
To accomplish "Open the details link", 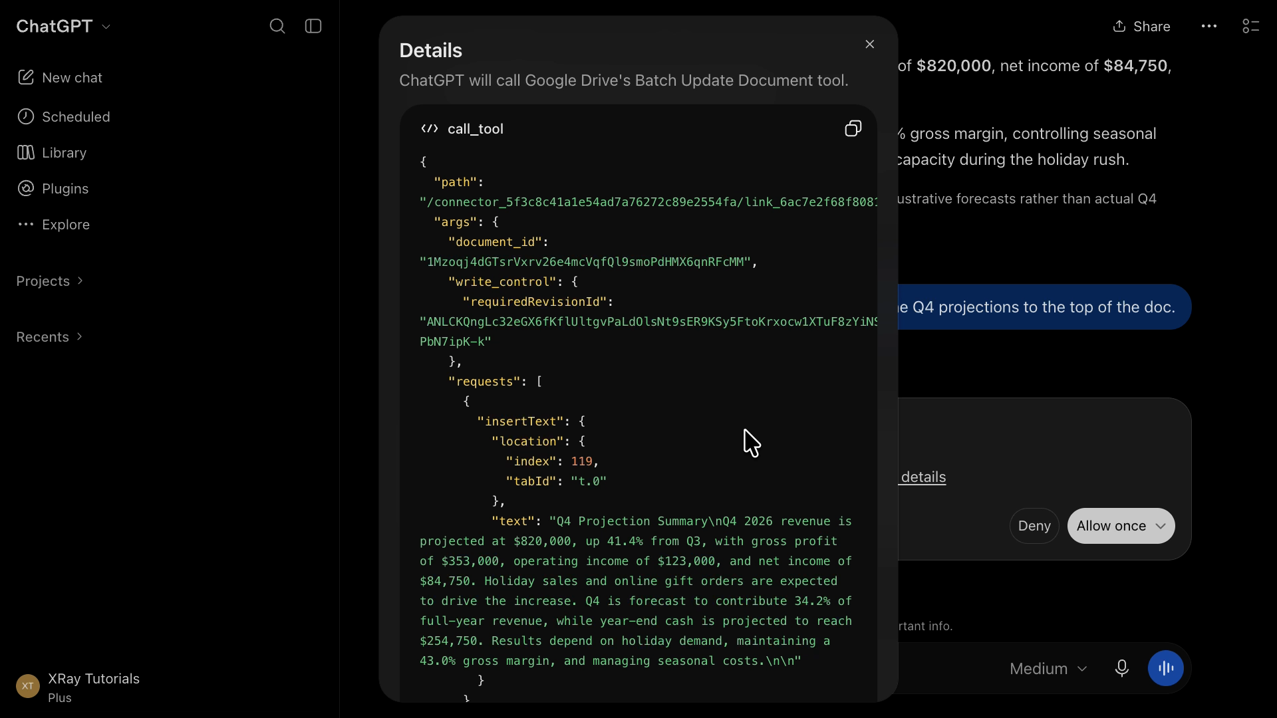I will tap(922, 477).
